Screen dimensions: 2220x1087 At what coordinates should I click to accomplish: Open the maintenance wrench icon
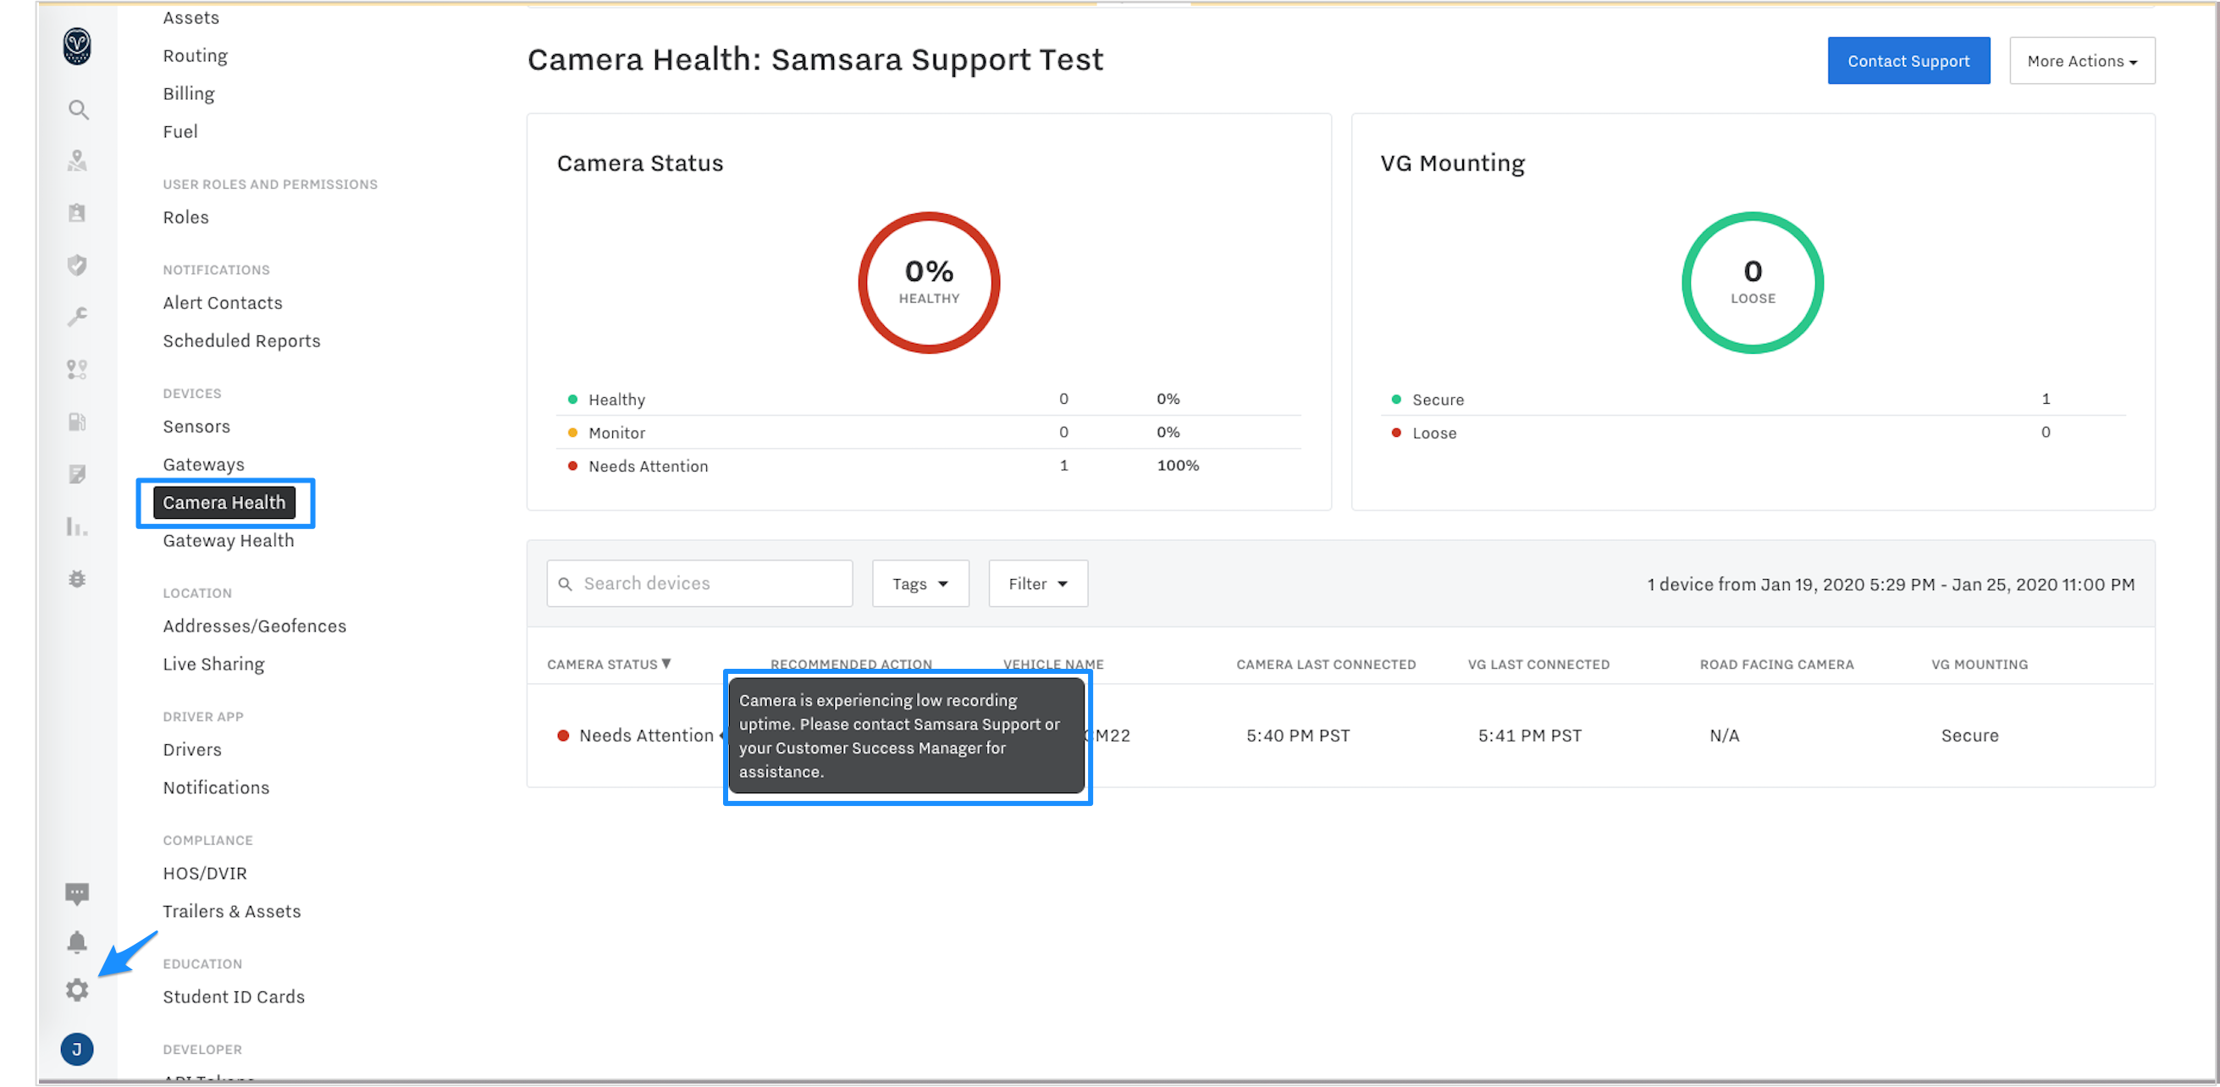coord(78,317)
